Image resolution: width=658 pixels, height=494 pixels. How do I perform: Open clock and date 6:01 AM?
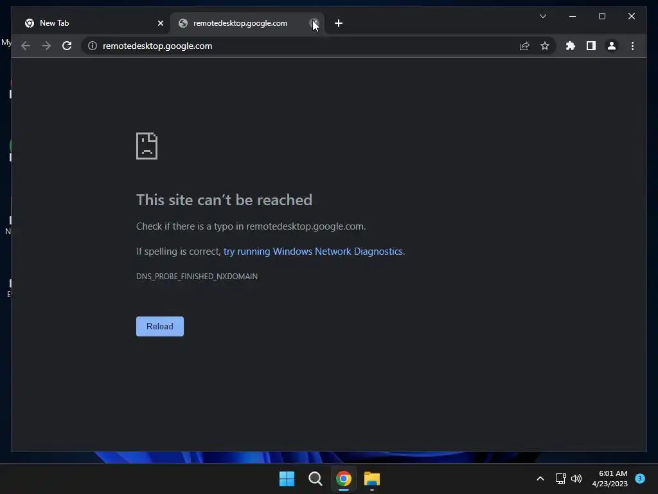(x=610, y=479)
